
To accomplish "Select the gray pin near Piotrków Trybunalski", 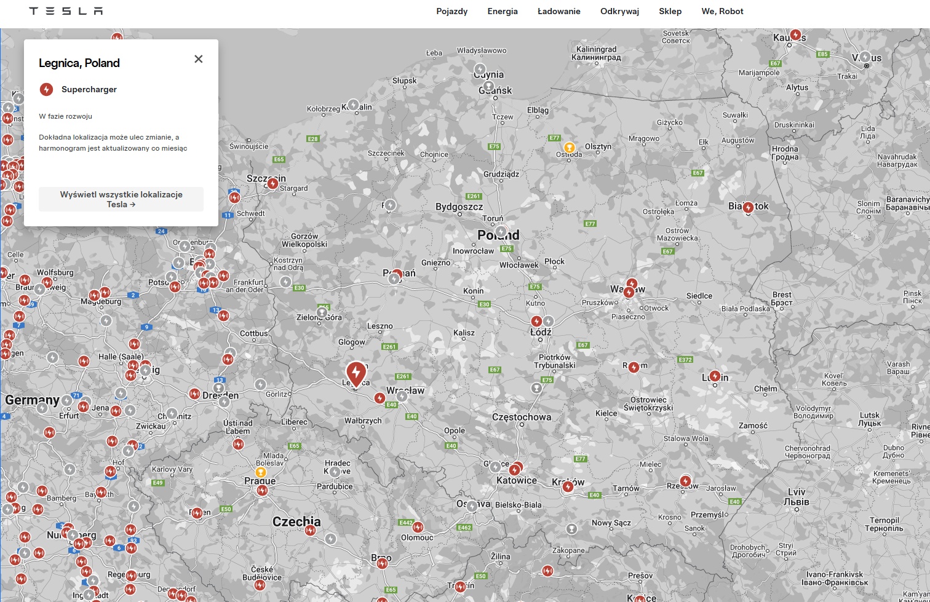I will 537,388.
